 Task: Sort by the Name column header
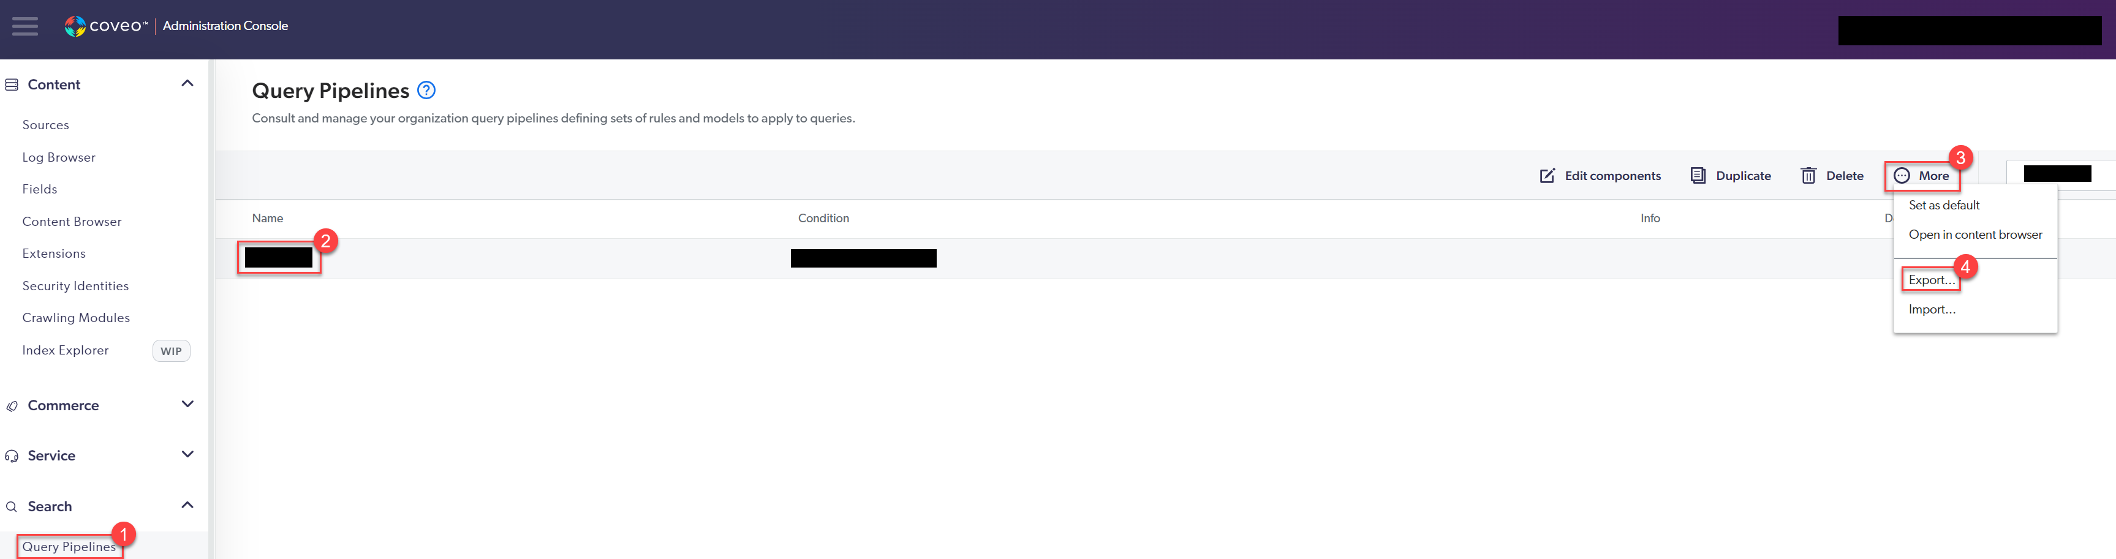(268, 219)
